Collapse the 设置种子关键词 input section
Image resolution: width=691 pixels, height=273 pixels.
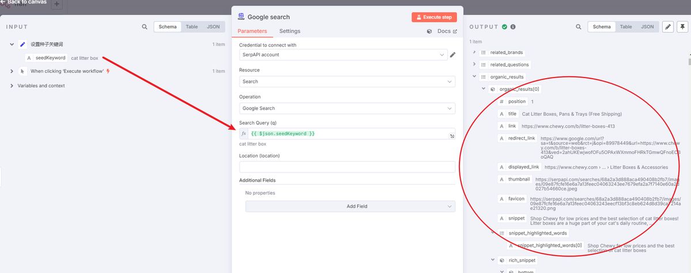point(12,44)
